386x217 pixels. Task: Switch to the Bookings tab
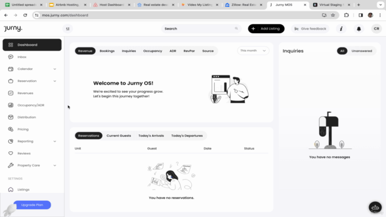click(x=107, y=51)
